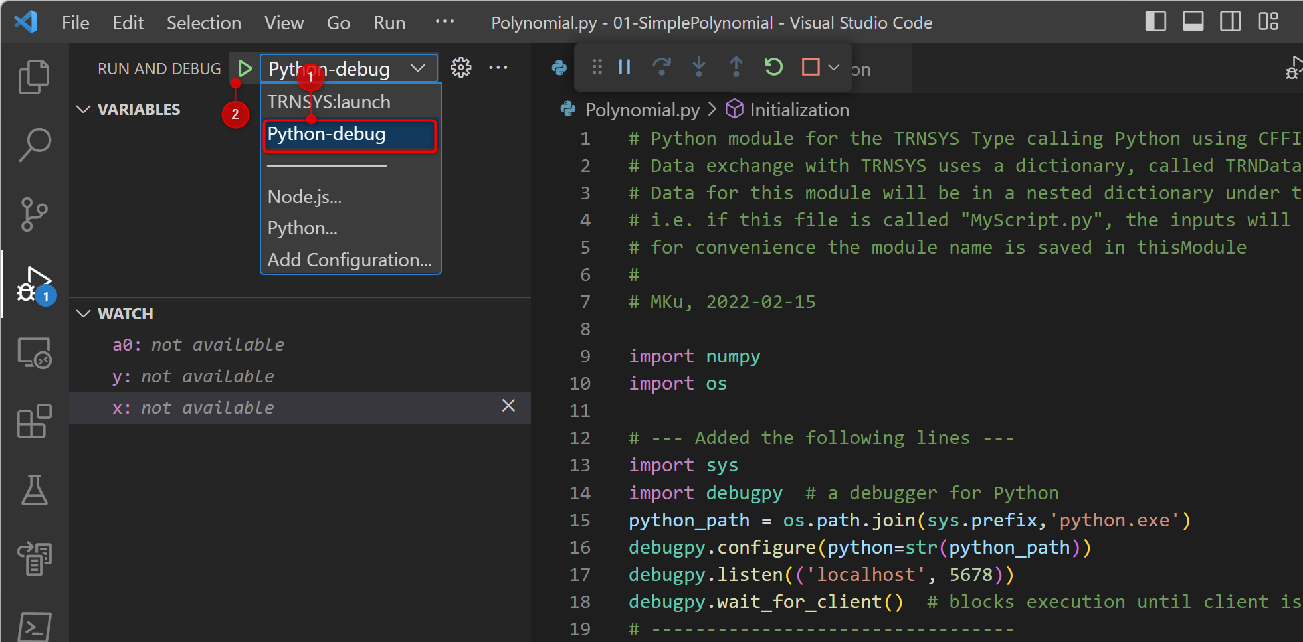Click the debugpy.listen localhost line
This screenshot has width=1303, height=642.
pos(821,575)
